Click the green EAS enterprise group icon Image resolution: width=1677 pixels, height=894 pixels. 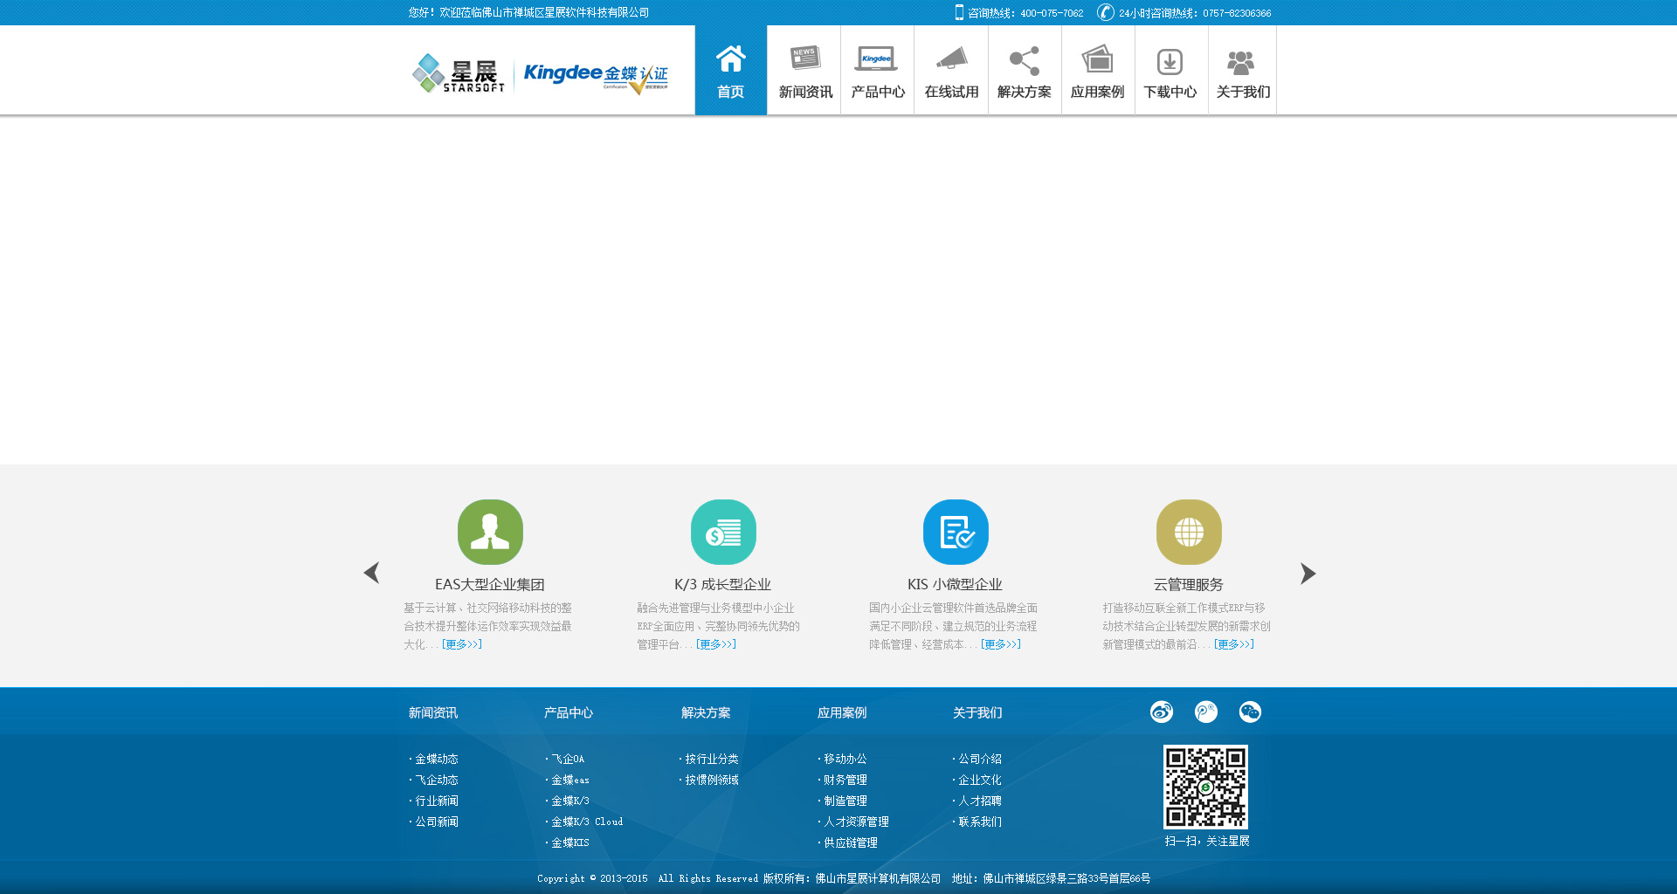point(490,532)
